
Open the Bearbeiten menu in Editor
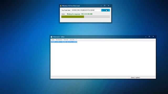(59, 40)
